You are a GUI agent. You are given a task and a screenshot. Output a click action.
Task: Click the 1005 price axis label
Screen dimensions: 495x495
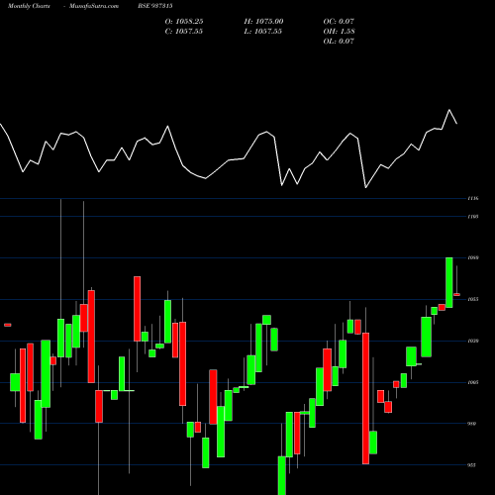click(x=473, y=382)
